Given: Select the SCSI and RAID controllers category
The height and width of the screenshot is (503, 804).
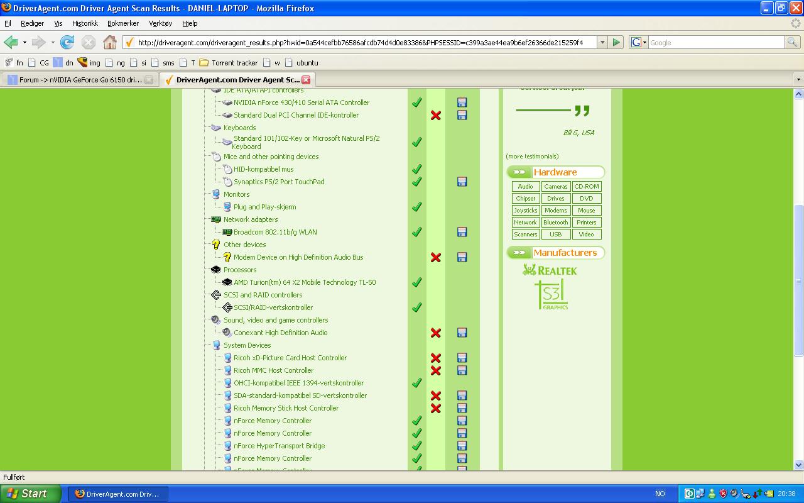Looking at the screenshot, I should [263, 295].
